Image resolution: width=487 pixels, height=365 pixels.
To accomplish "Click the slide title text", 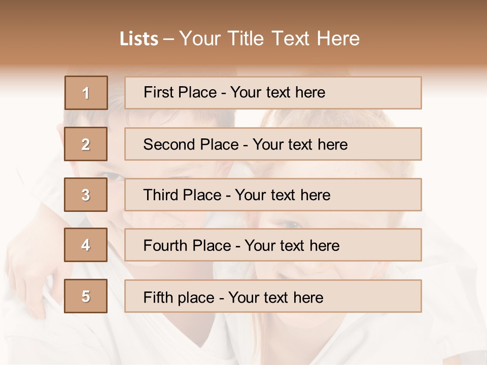I will click(239, 39).
